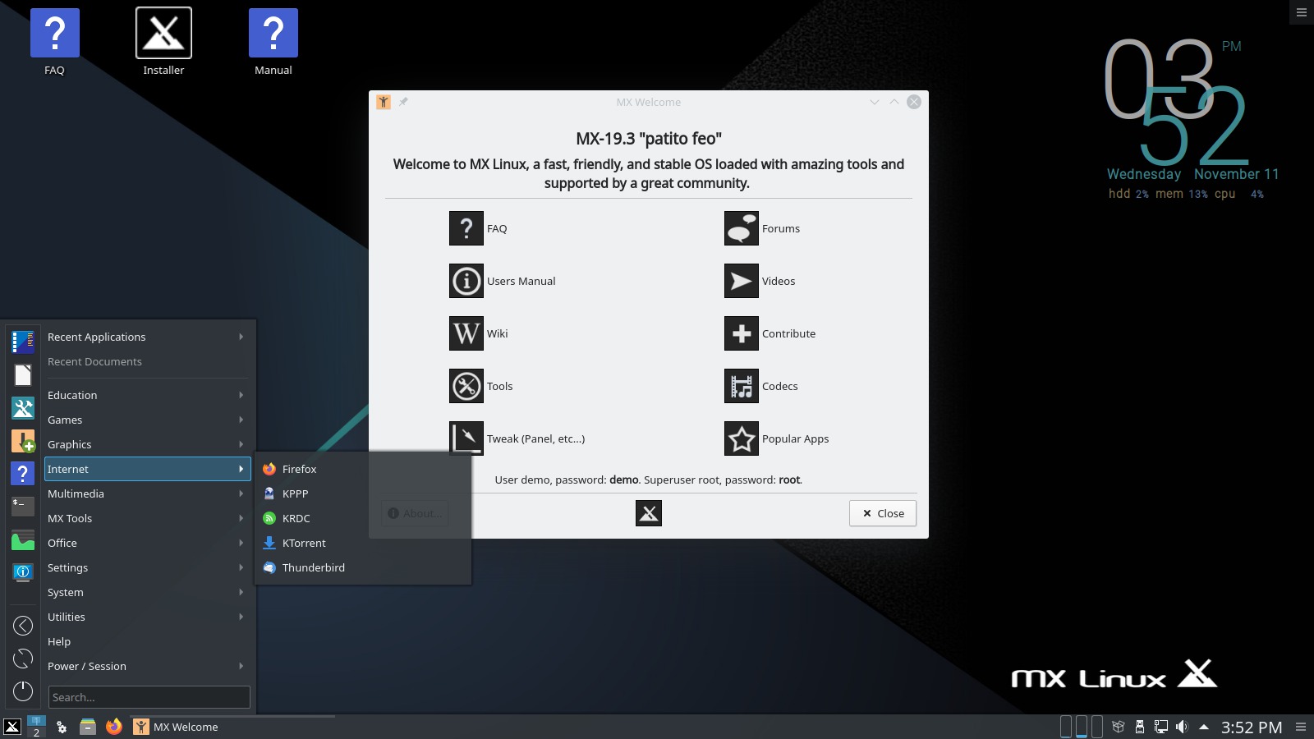Viewport: 1314px width, 739px height.
Task: Click panel settings hamburger at taskbar end
Action: [1301, 727]
